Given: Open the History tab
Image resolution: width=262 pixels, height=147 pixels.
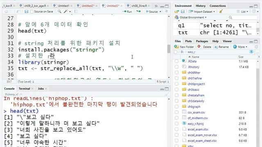Looking at the screenshot, I should [201, 6].
